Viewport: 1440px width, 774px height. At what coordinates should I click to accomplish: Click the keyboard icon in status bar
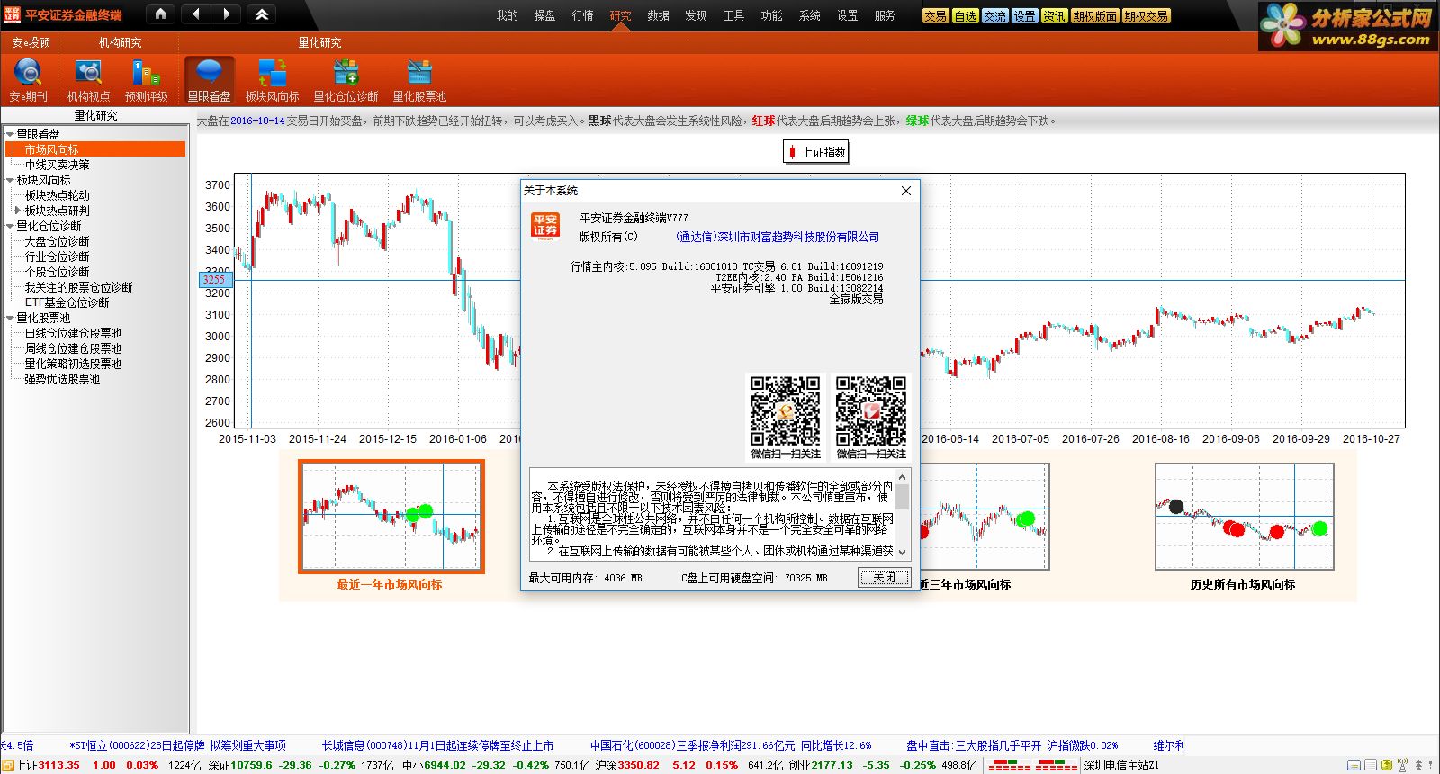click(1354, 765)
